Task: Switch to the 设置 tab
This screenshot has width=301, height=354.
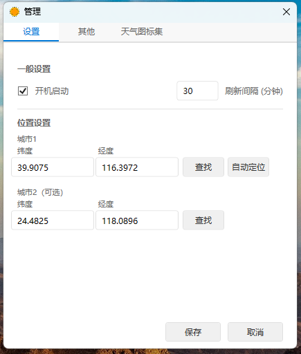Action: tap(31, 32)
